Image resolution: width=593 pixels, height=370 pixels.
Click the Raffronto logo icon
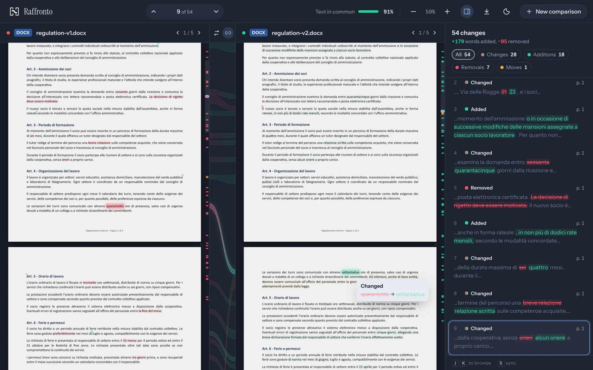[x=14, y=11]
